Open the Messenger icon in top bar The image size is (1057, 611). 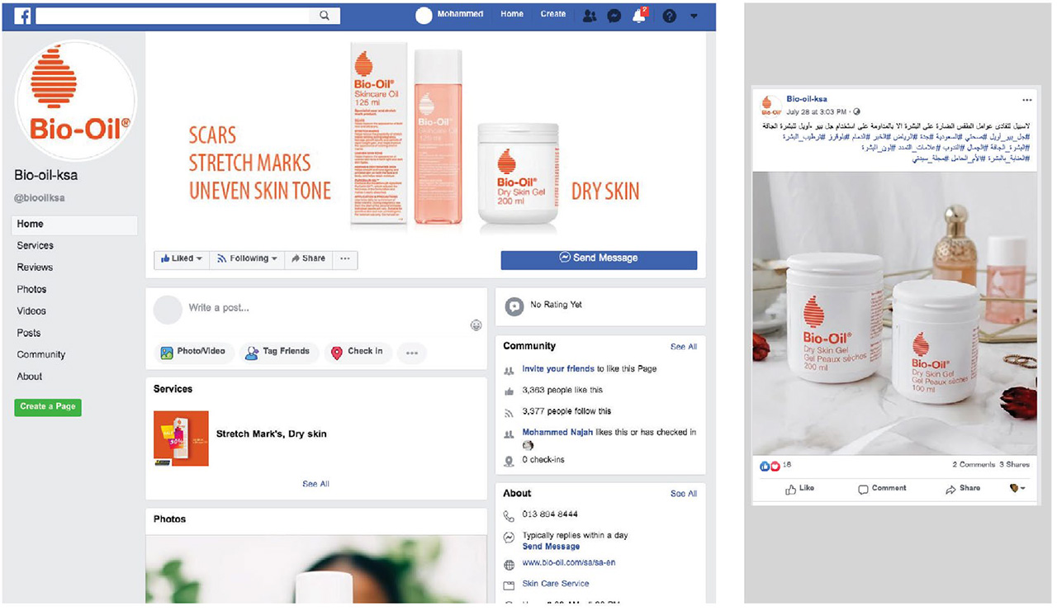pos(614,15)
